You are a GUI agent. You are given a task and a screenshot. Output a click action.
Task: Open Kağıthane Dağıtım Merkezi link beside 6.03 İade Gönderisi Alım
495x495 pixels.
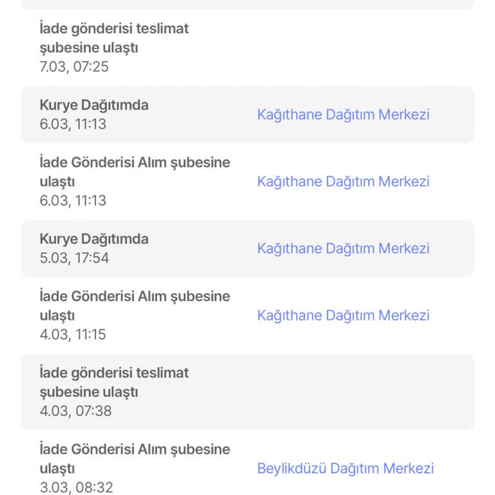click(343, 182)
